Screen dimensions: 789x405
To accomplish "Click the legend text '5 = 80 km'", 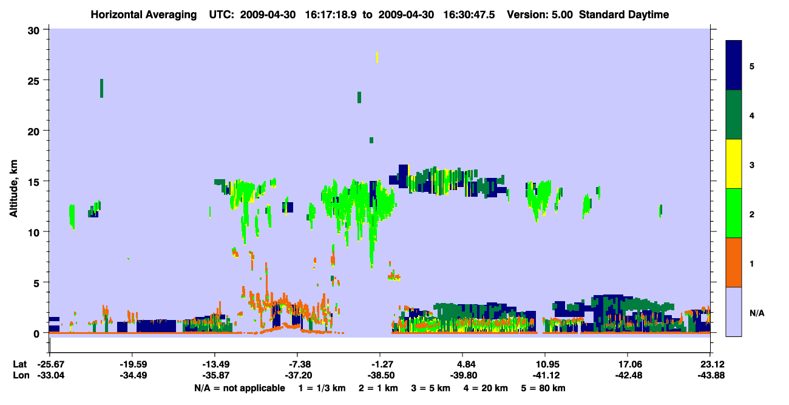I will (x=544, y=388).
